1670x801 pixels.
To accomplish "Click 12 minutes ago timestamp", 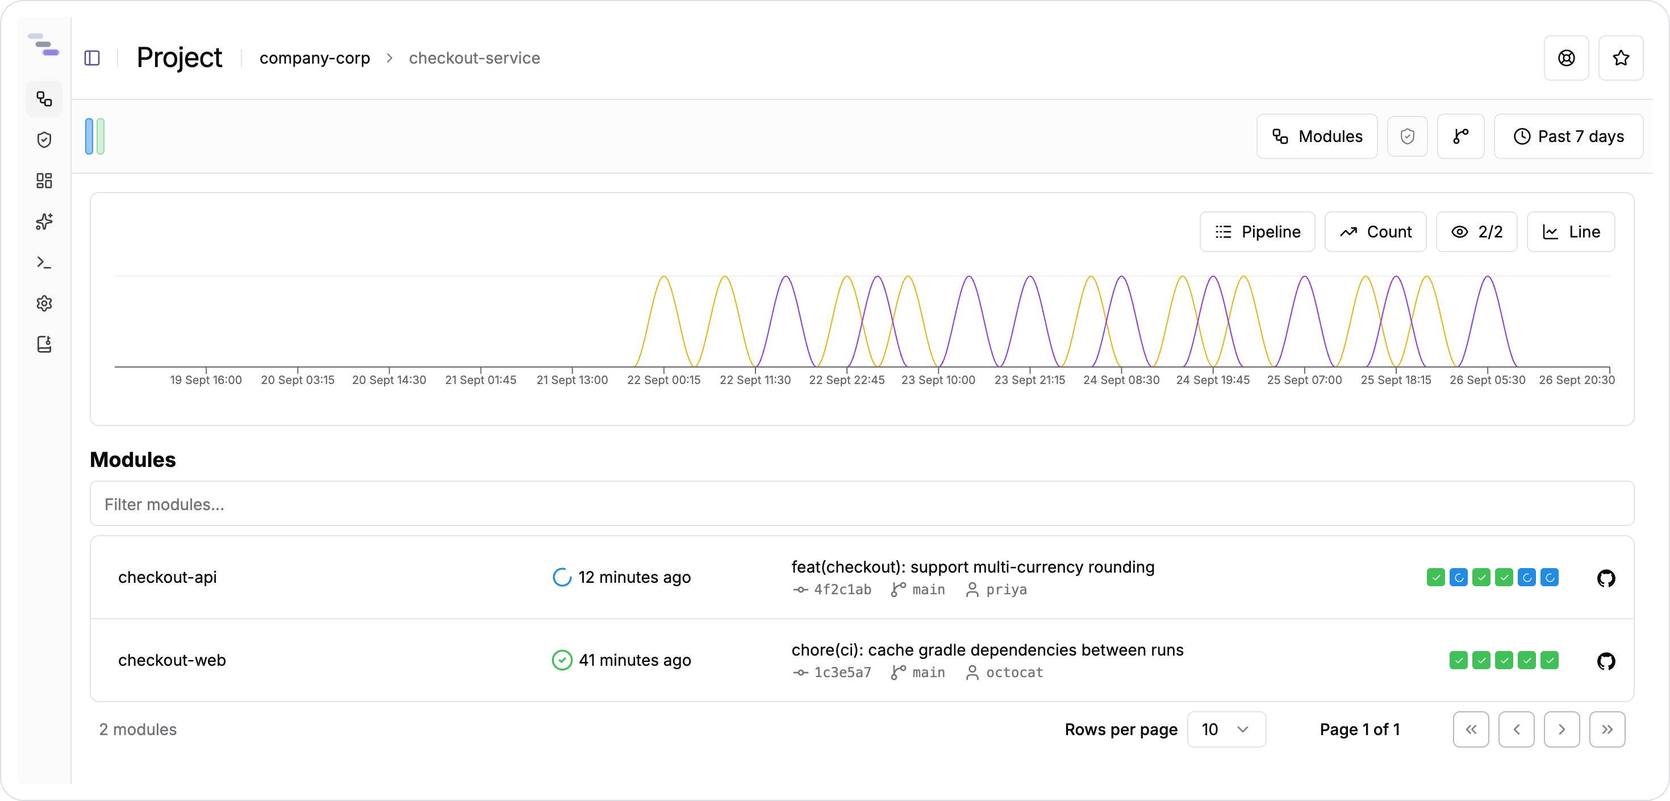I will click(634, 577).
